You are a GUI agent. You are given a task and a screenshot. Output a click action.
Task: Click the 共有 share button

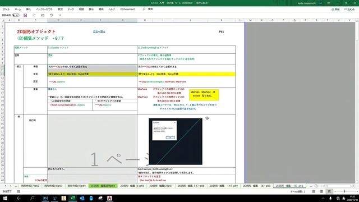click(x=335, y=10)
